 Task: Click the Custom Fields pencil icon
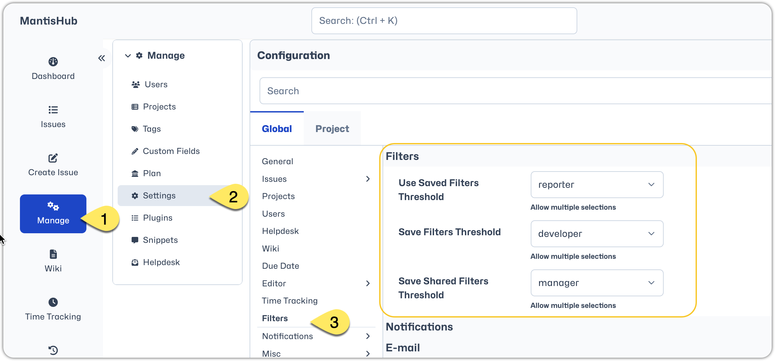[x=135, y=151]
